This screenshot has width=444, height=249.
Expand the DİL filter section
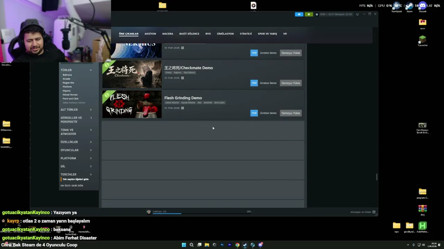tap(76, 166)
